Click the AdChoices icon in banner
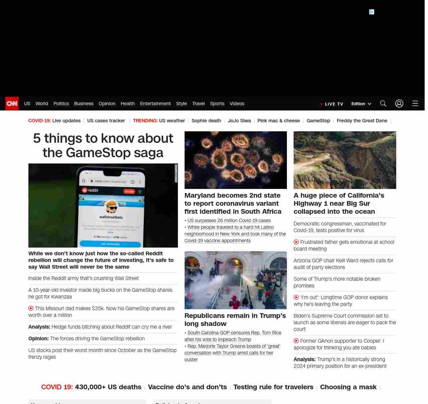Image resolution: width=428 pixels, height=404 pixels. [x=371, y=12]
